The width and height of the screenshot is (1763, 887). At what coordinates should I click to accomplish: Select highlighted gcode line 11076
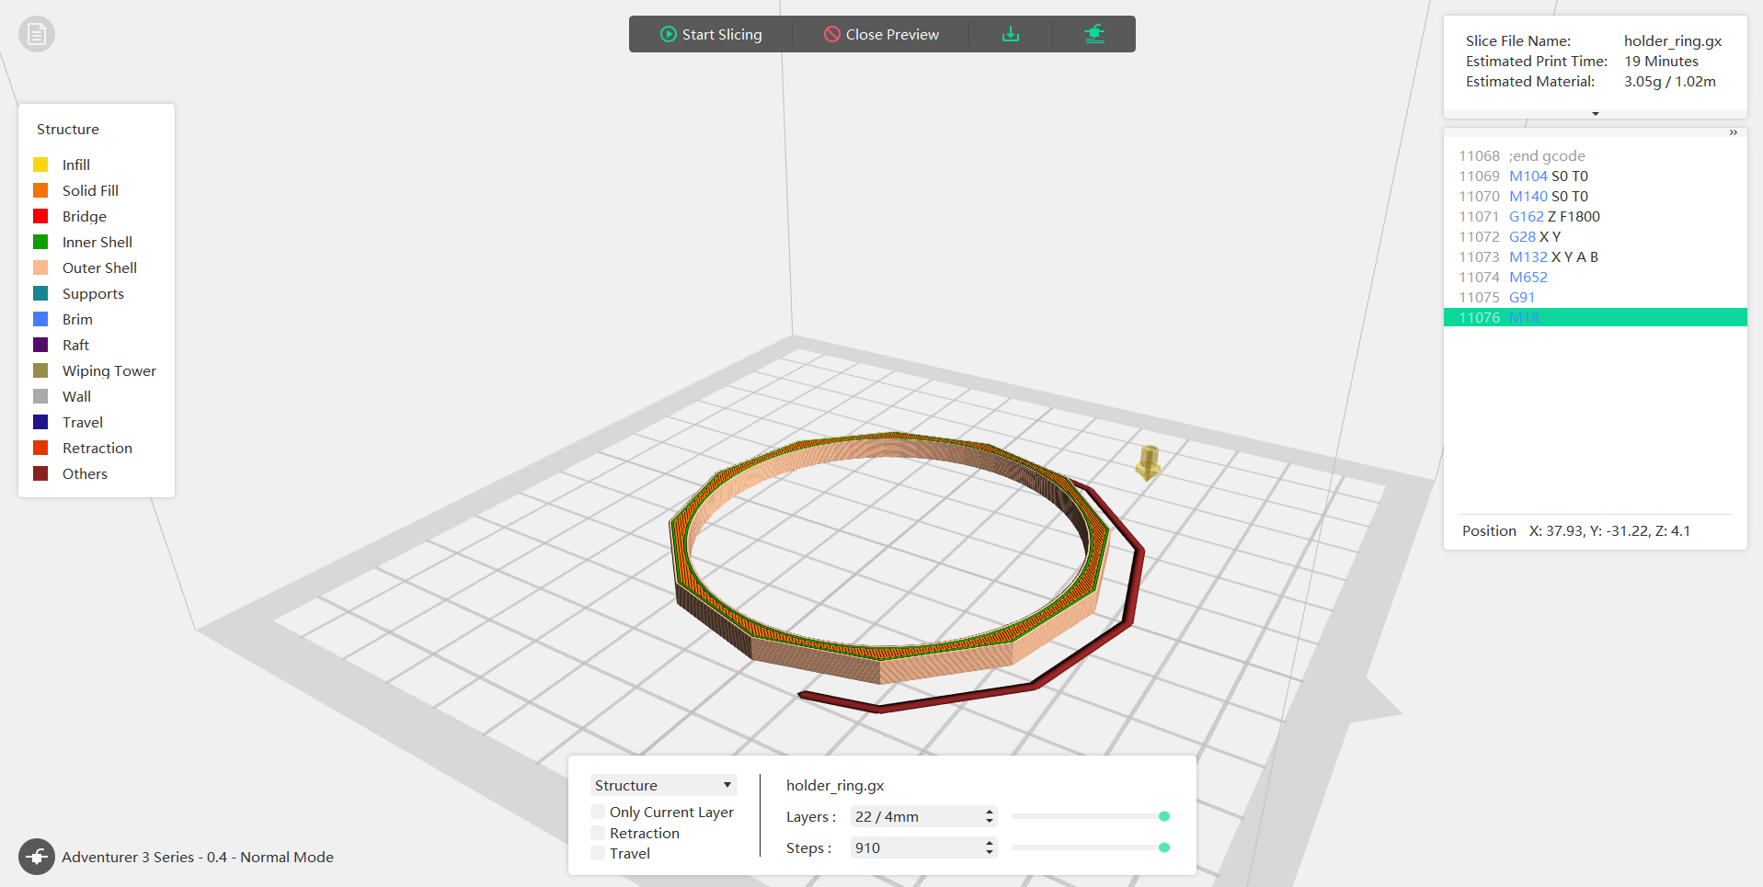pos(1596,317)
